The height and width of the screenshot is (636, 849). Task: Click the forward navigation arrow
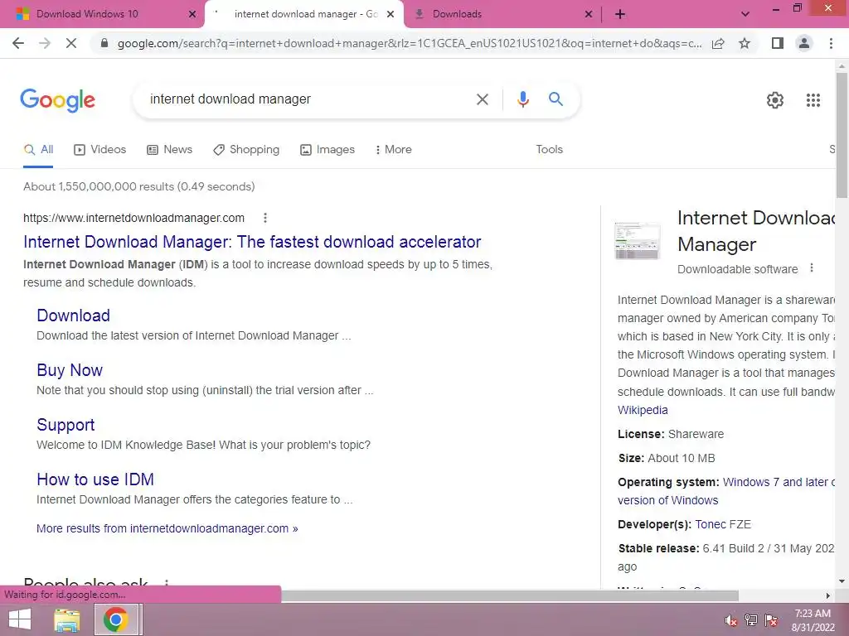tap(45, 43)
